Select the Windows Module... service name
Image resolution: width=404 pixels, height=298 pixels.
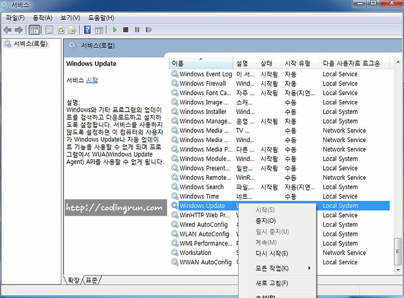(205, 158)
